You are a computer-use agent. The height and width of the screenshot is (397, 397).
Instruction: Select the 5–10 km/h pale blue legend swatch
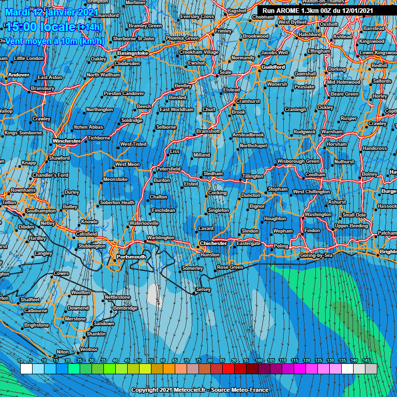click(x=38, y=369)
